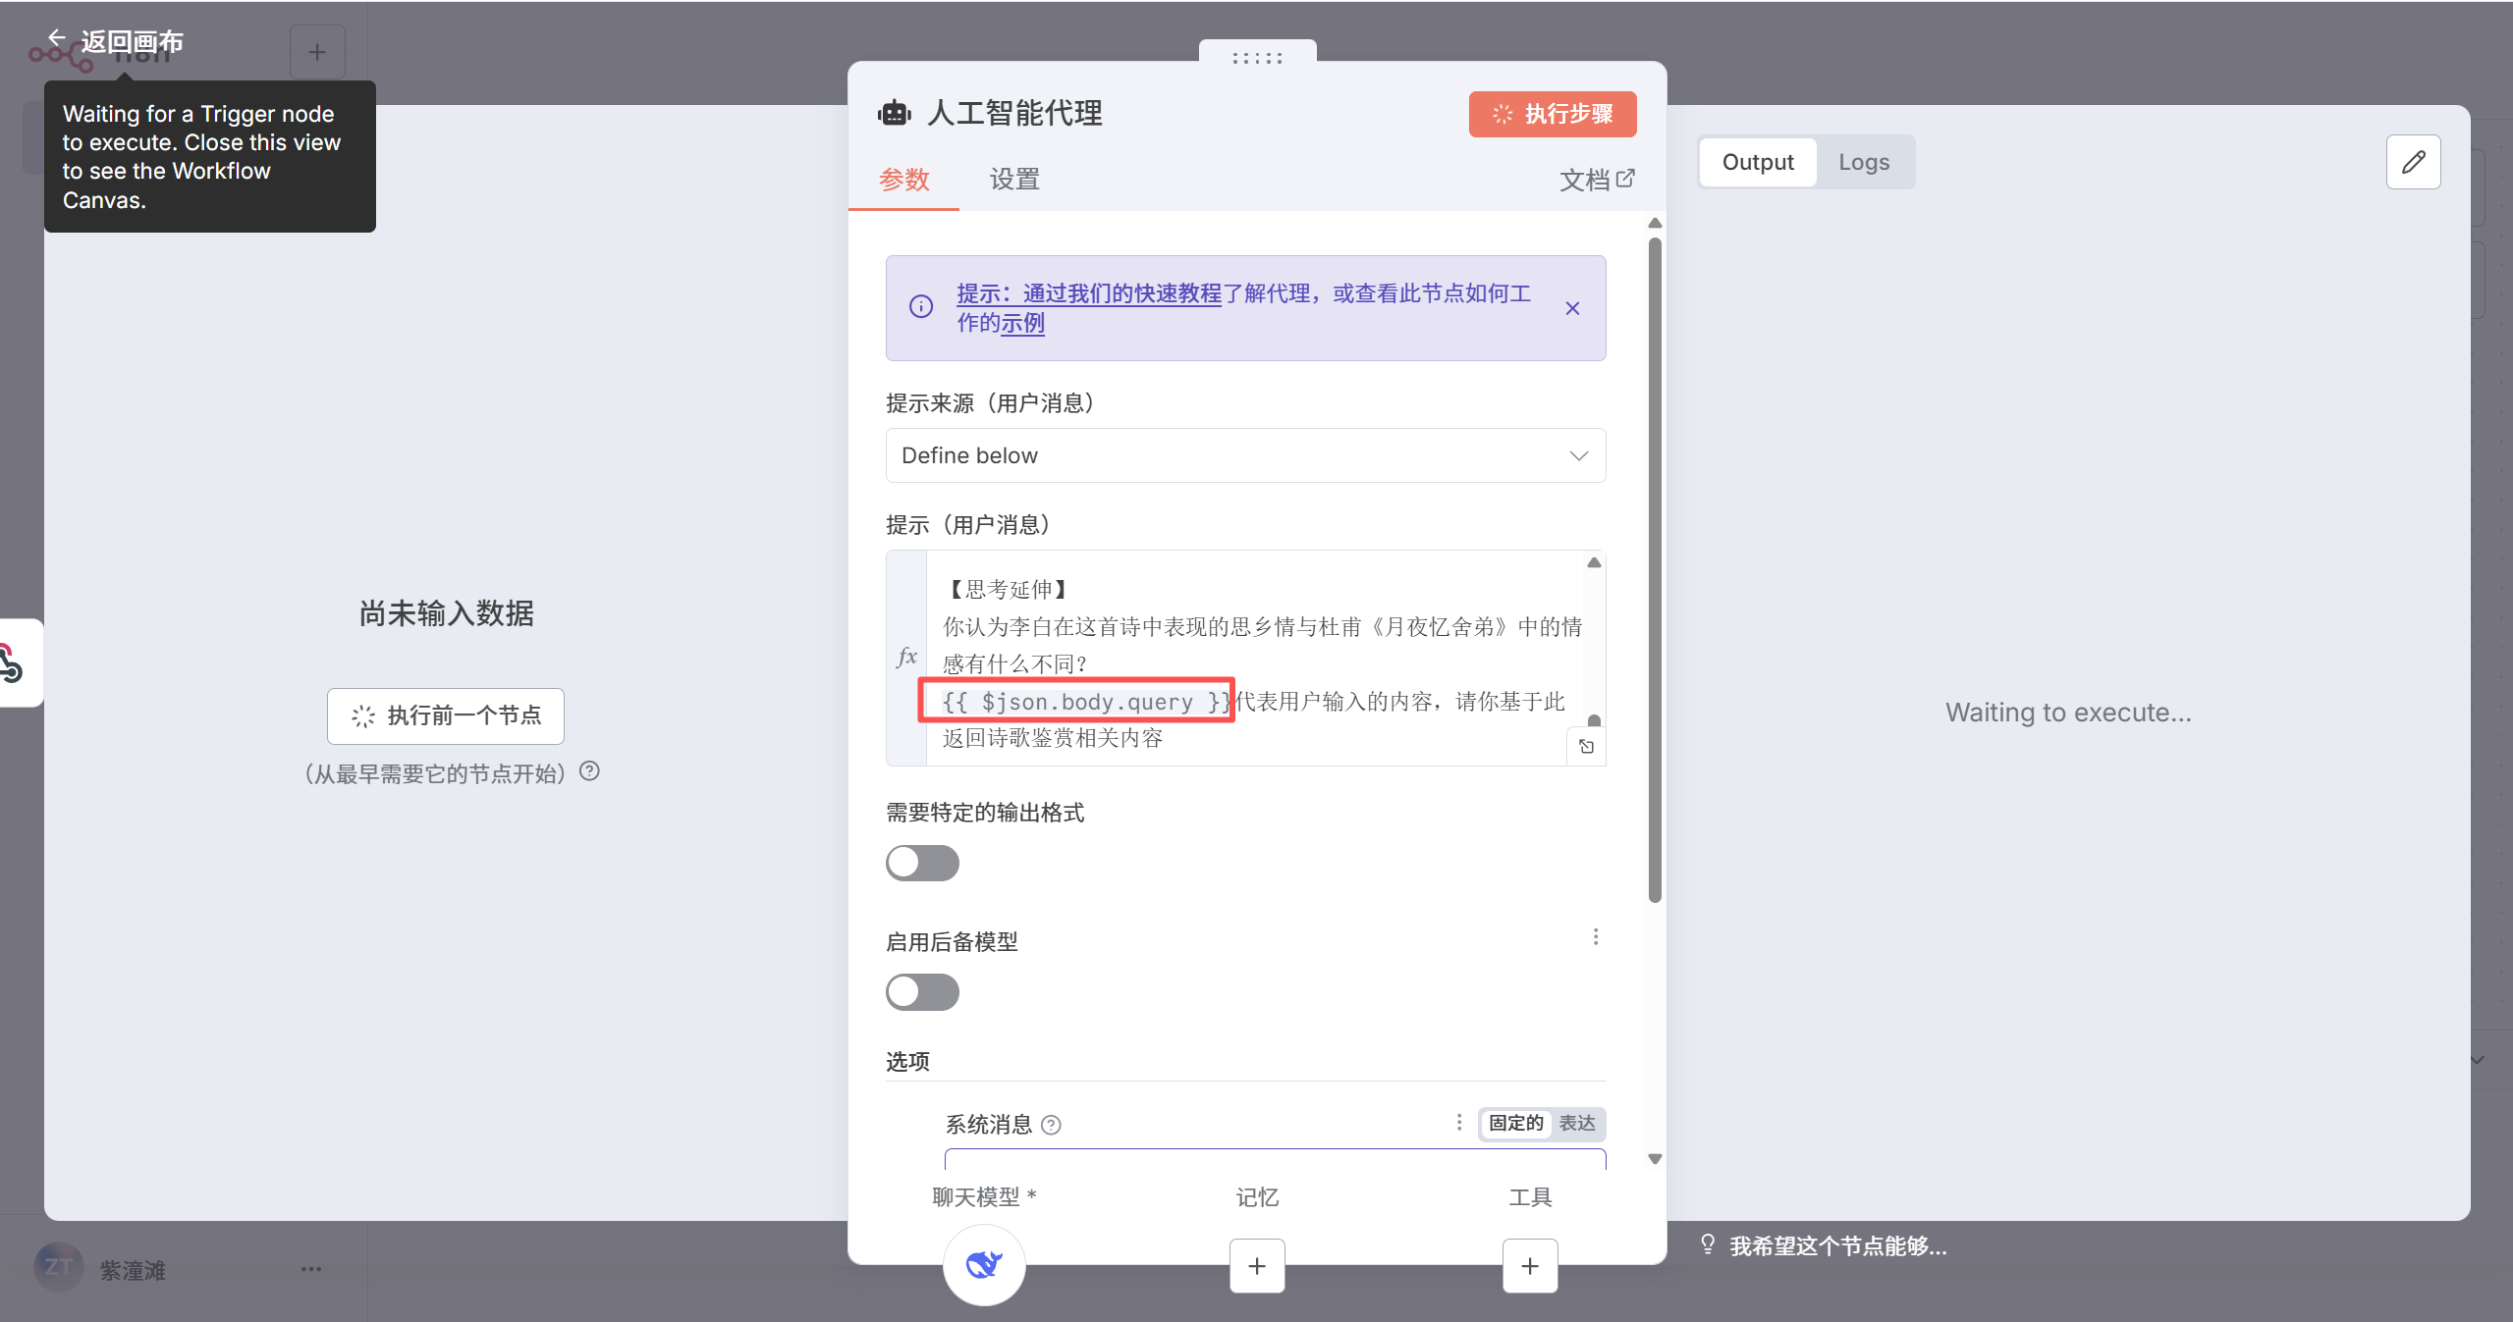Open the webhook trigger node icon
The width and height of the screenshot is (2513, 1322).
click(x=12, y=662)
